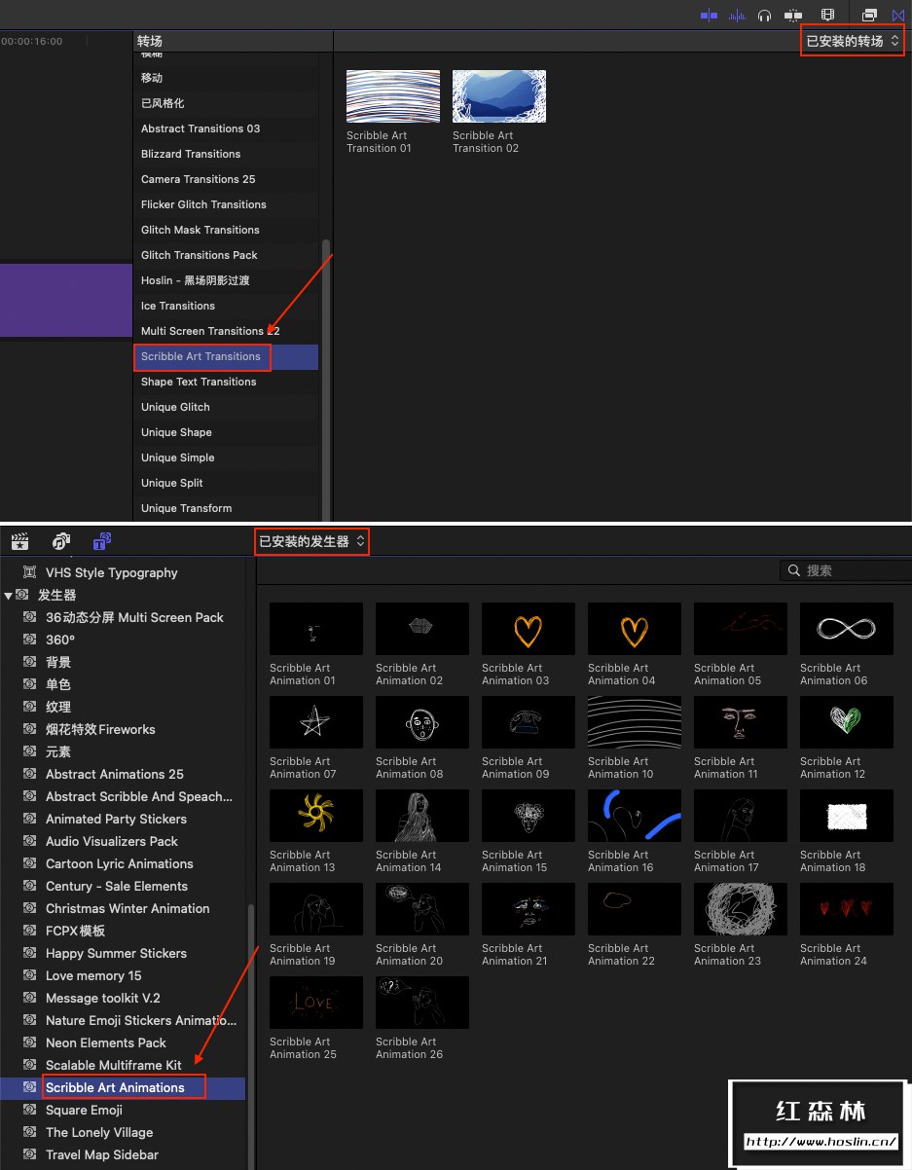Select Scribble Art Transition 02 thumbnail
This screenshot has width=912, height=1170.
click(499, 96)
